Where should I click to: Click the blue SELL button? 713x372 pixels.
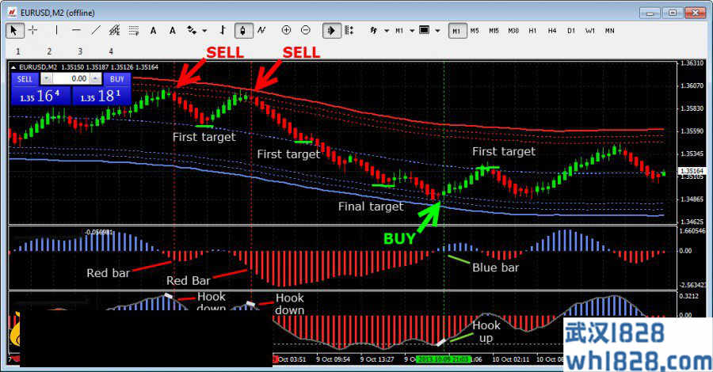click(25, 78)
